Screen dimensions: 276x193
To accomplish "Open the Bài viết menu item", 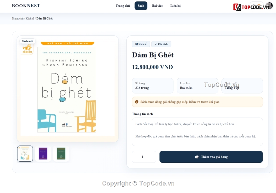I will coord(157,6).
